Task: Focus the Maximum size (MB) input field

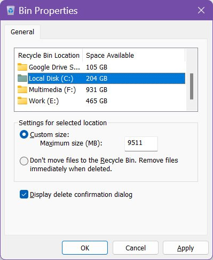Action: tap(141, 144)
